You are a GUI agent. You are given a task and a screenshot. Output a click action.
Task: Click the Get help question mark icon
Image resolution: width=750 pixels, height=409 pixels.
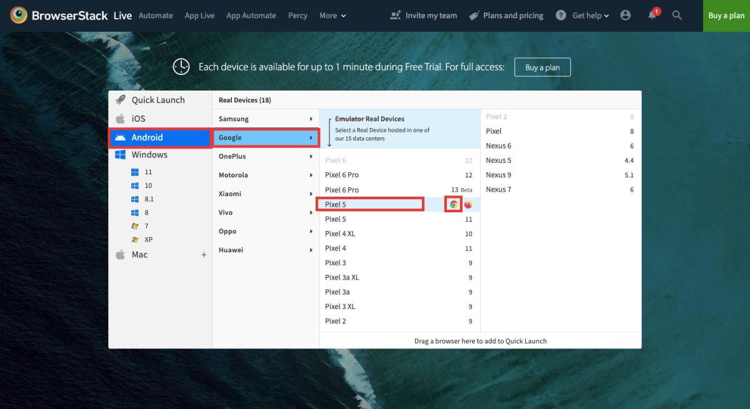[x=561, y=15]
